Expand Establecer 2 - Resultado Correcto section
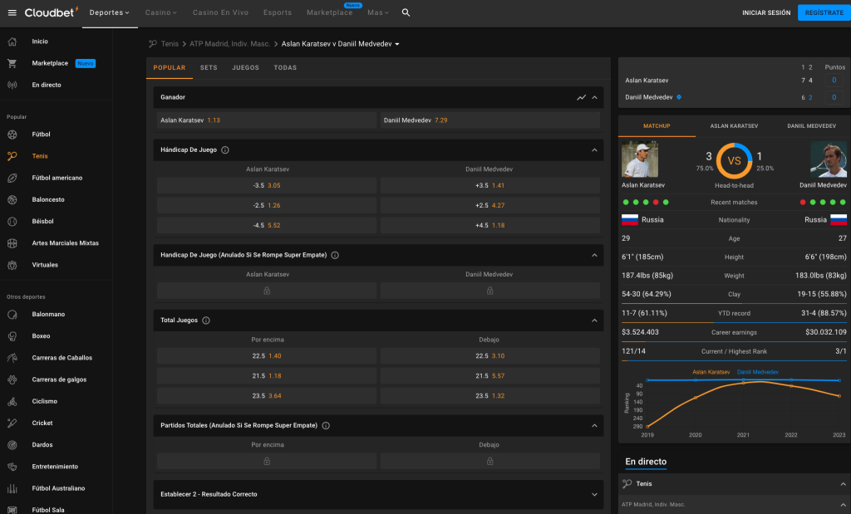Viewport: 851px width, 514px height. point(594,494)
